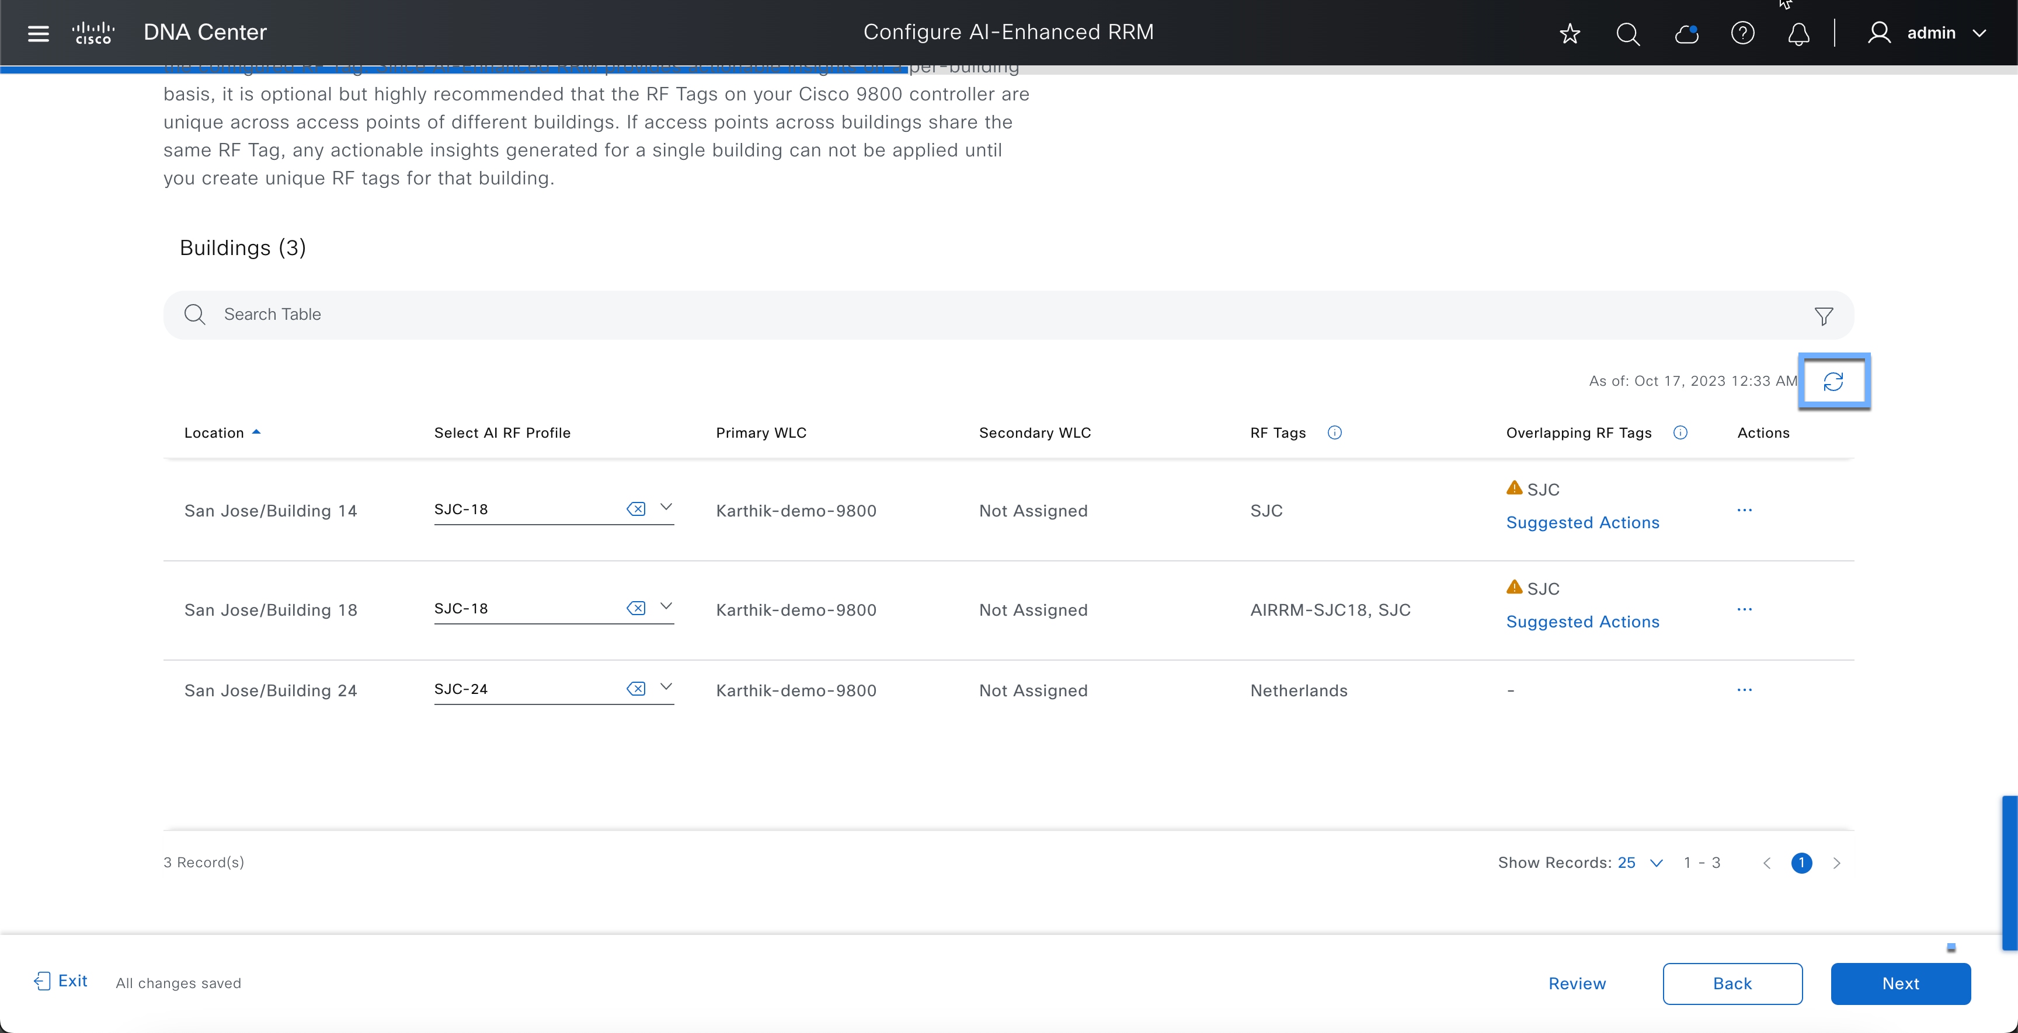Expand AI RF Profile dropdown for Building 24
Image resolution: width=2018 pixels, height=1033 pixels.
coord(666,687)
